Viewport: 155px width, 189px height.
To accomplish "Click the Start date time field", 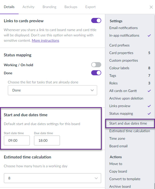I will point(17,140).
